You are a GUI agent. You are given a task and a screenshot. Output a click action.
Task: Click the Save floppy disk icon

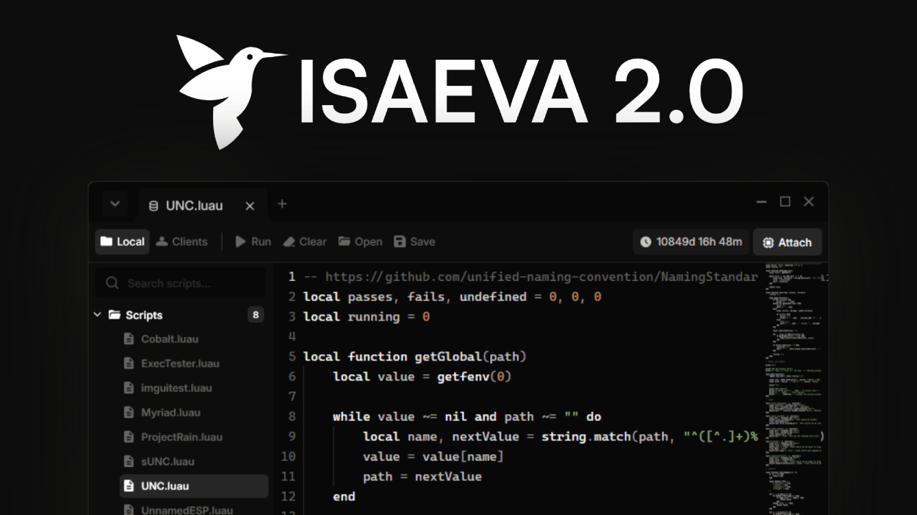[399, 242]
